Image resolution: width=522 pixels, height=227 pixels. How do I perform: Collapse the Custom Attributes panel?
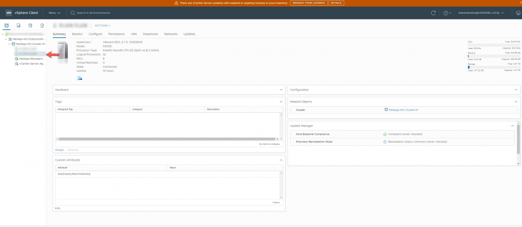click(x=281, y=160)
